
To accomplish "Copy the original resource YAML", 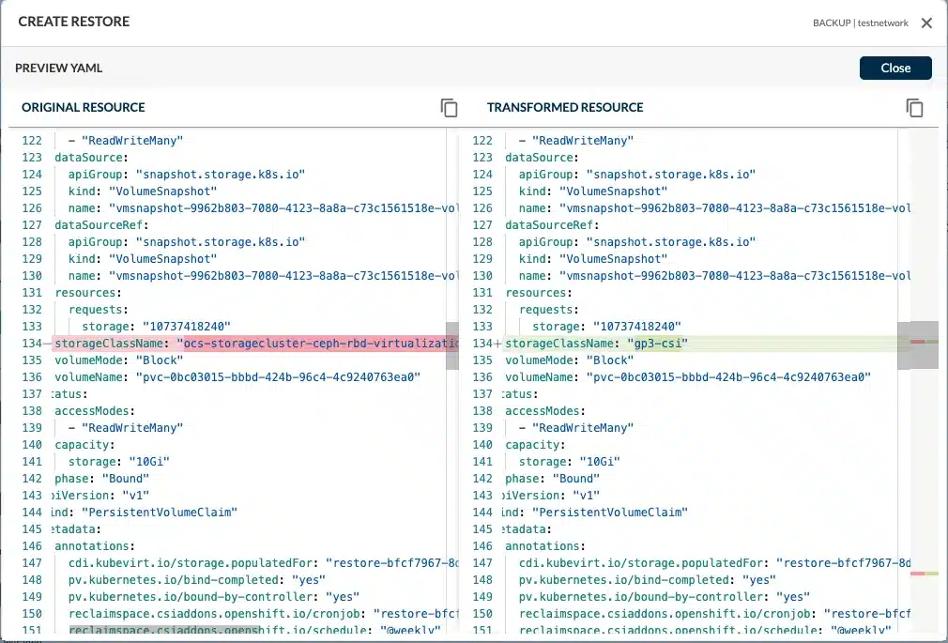I will (449, 108).
